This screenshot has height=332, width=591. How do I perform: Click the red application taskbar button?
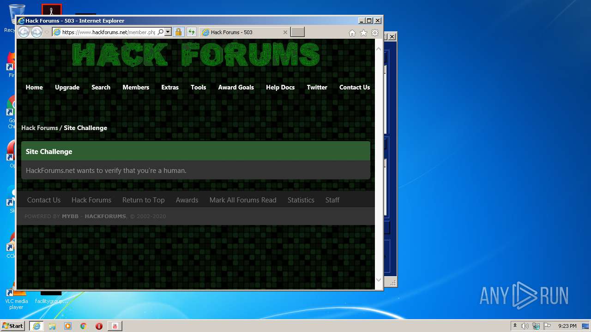(115, 326)
